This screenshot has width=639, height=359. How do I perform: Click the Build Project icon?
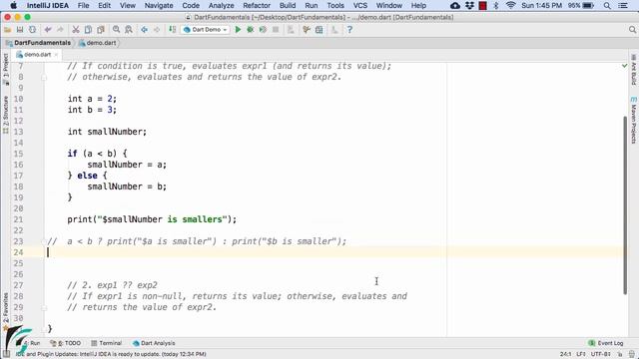tap(172, 30)
